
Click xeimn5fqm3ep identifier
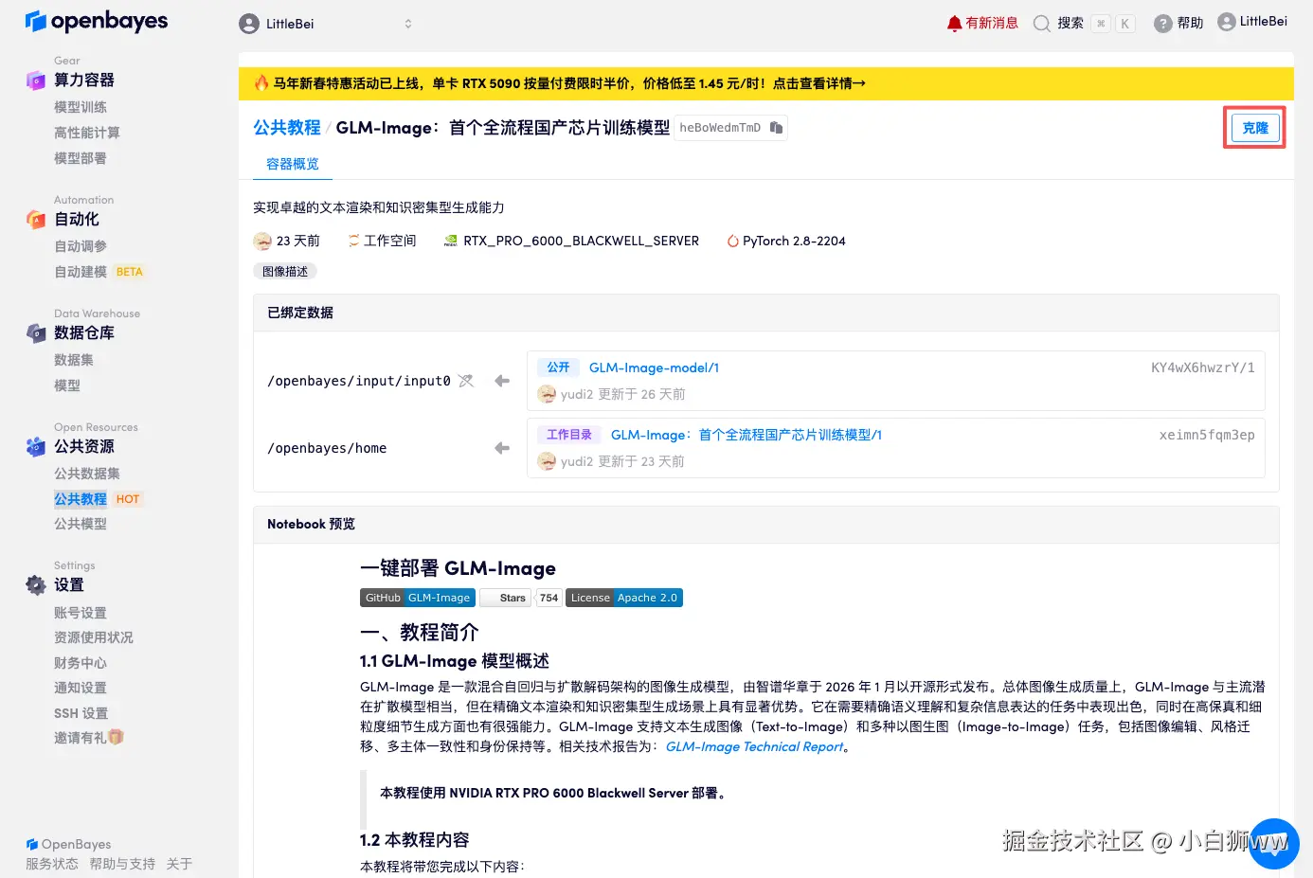click(x=1207, y=435)
